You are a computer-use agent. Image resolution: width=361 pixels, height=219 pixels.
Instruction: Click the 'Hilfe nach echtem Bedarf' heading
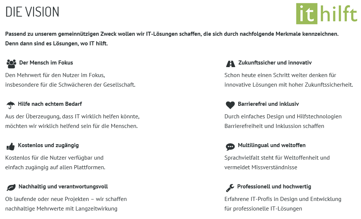pos(50,104)
